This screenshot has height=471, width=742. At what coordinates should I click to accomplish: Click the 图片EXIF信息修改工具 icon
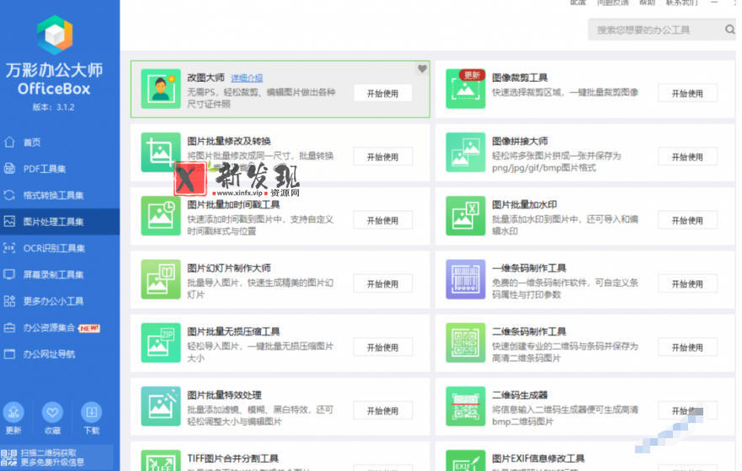click(465, 460)
